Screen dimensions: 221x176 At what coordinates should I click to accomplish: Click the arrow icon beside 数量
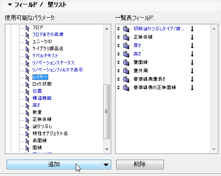pos(27,113)
